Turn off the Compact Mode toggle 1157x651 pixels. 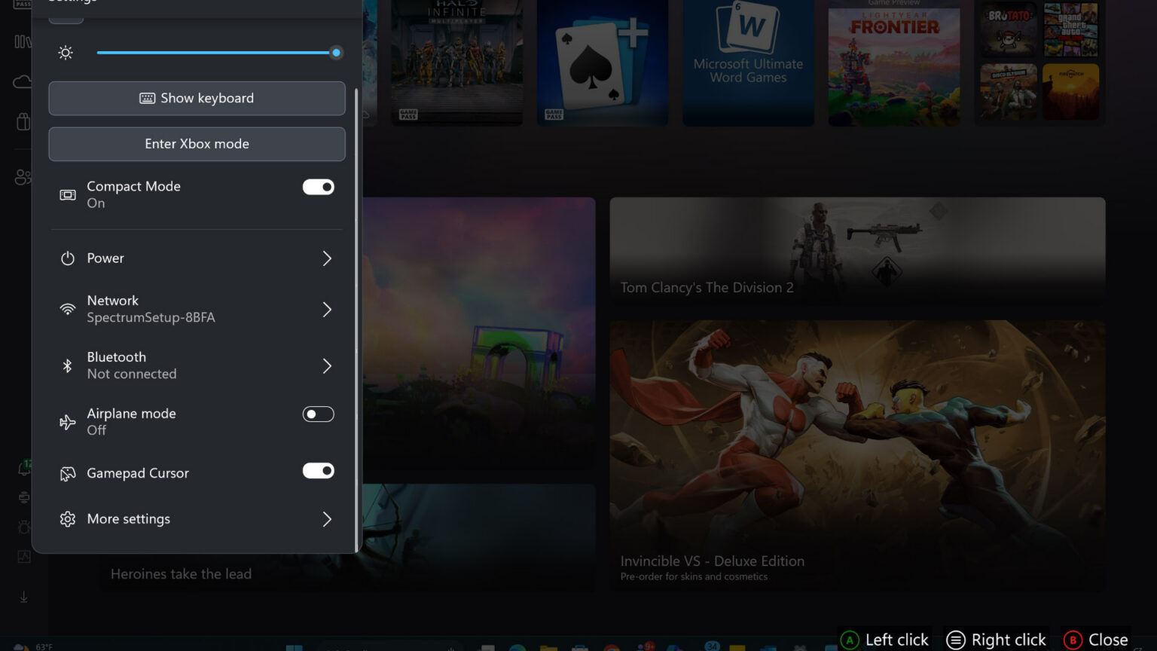(318, 187)
